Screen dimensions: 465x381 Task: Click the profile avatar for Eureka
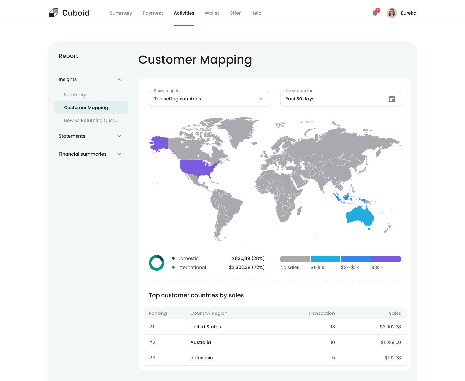point(392,13)
